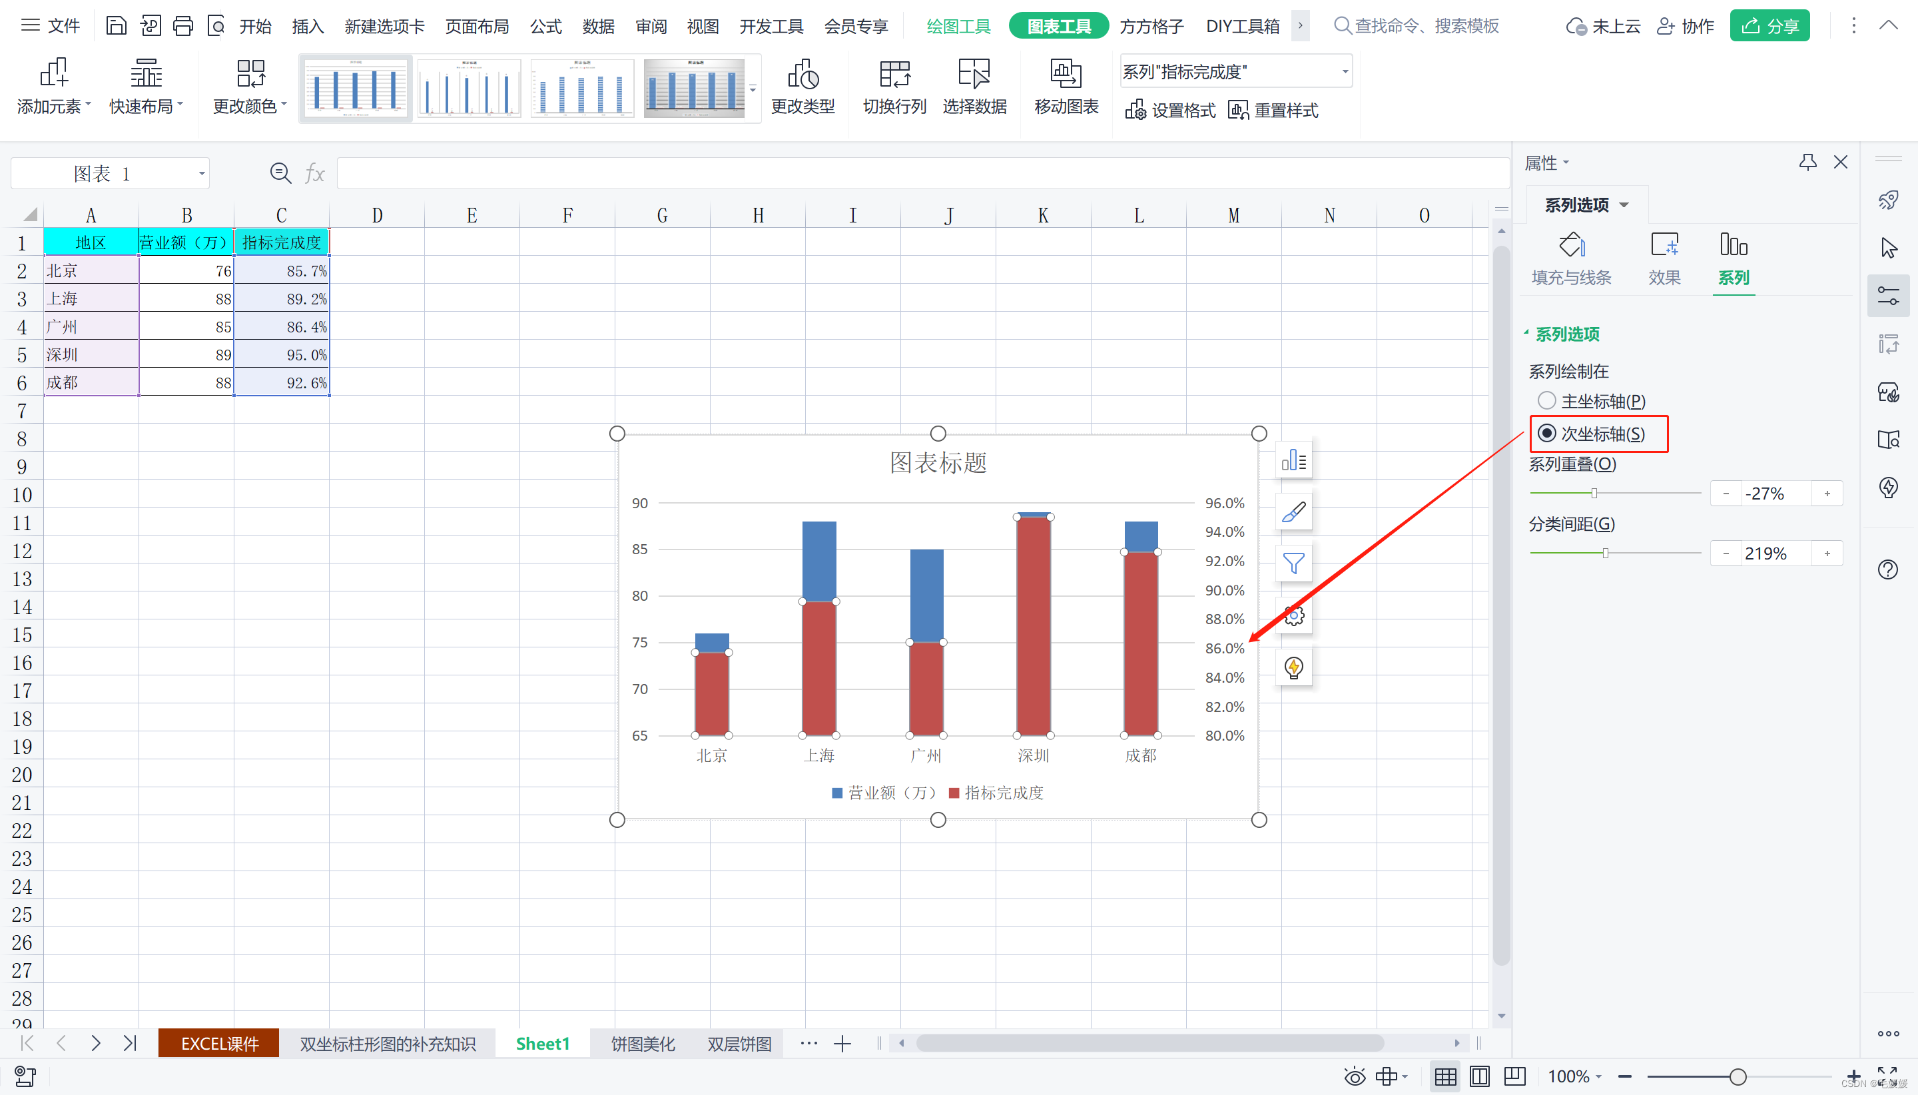The height and width of the screenshot is (1095, 1918).
Task: Click the chart style brush icon
Action: tap(1293, 512)
